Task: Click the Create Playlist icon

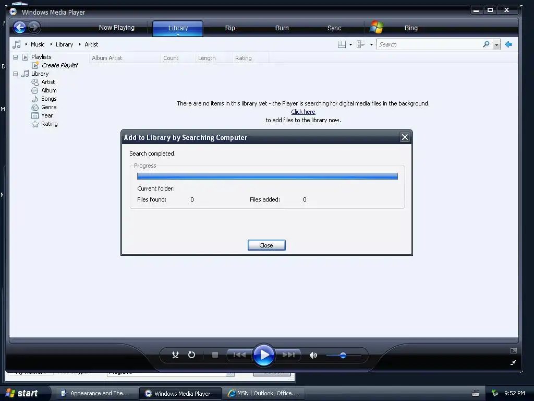Action: [35, 65]
